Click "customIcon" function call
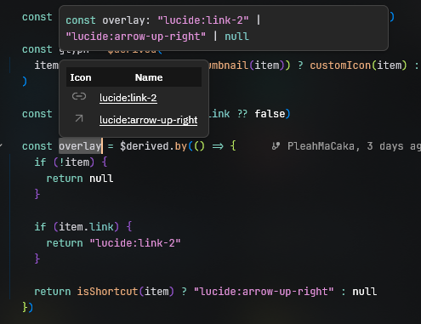The image size is (421, 324). click(x=340, y=65)
